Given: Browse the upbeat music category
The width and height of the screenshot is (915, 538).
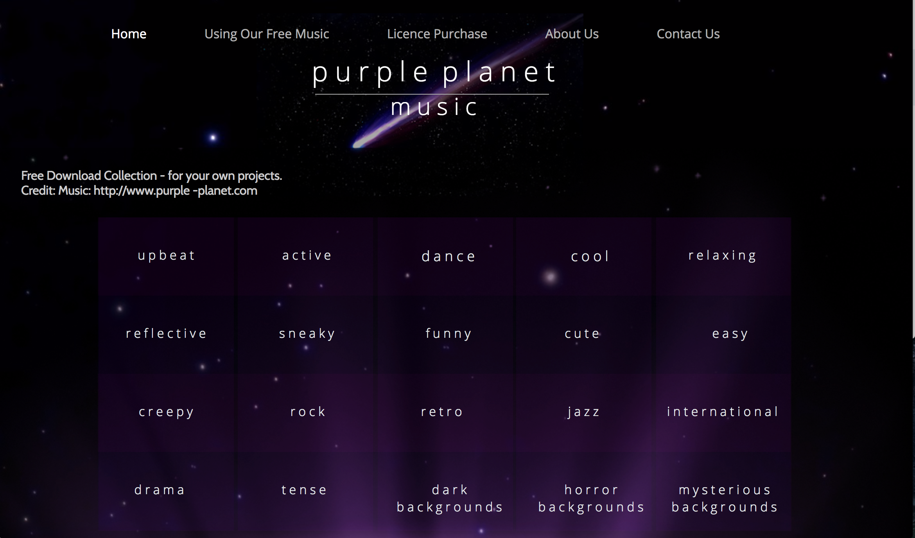Looking at the screenshot, I should tap(167, 256).
